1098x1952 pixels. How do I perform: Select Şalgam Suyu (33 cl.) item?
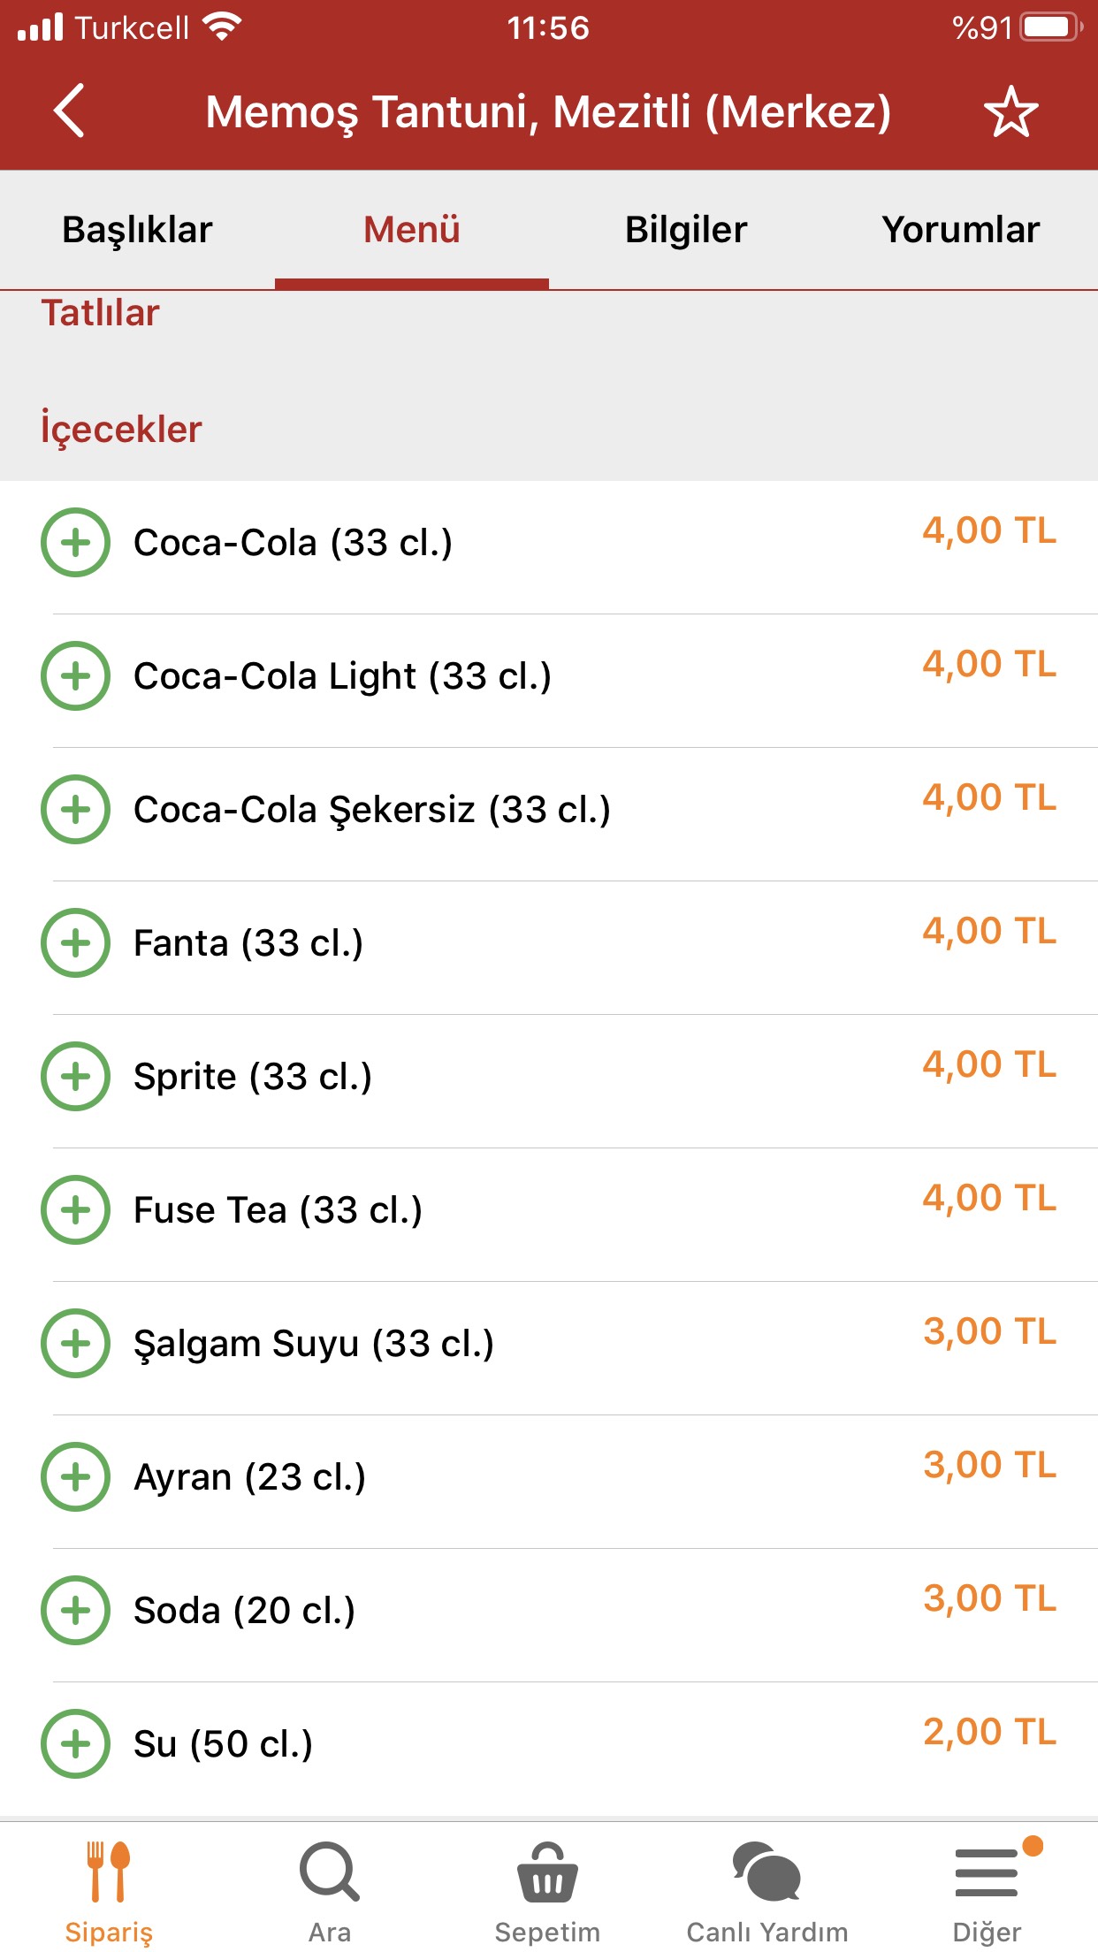[549, 1344]
